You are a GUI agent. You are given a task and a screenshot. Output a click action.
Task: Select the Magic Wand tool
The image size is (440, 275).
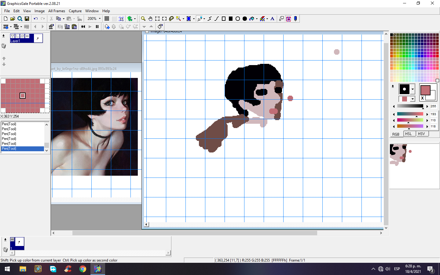178,19
